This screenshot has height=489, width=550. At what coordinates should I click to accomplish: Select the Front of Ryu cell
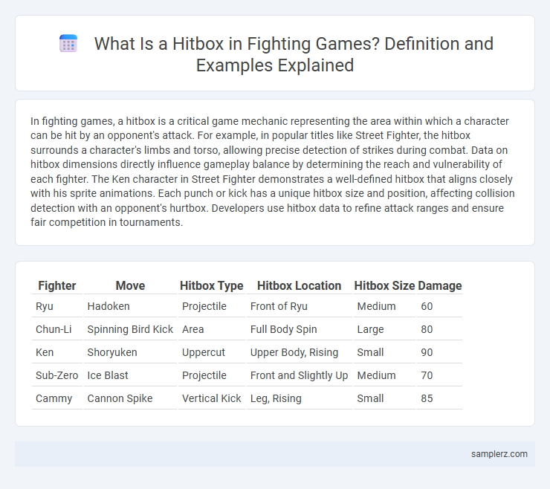[300, 306]
